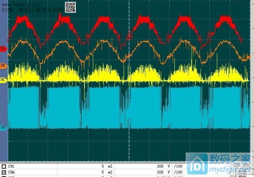Select the CHA row label in table
The width and height of the screenshot is (254, 177).
click(x=12, y=171)
